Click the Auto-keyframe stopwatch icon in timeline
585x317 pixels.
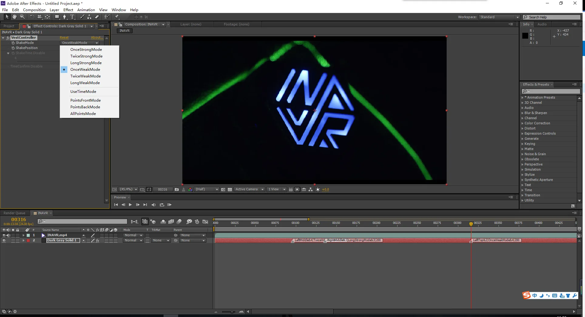[x=197, y=222]
